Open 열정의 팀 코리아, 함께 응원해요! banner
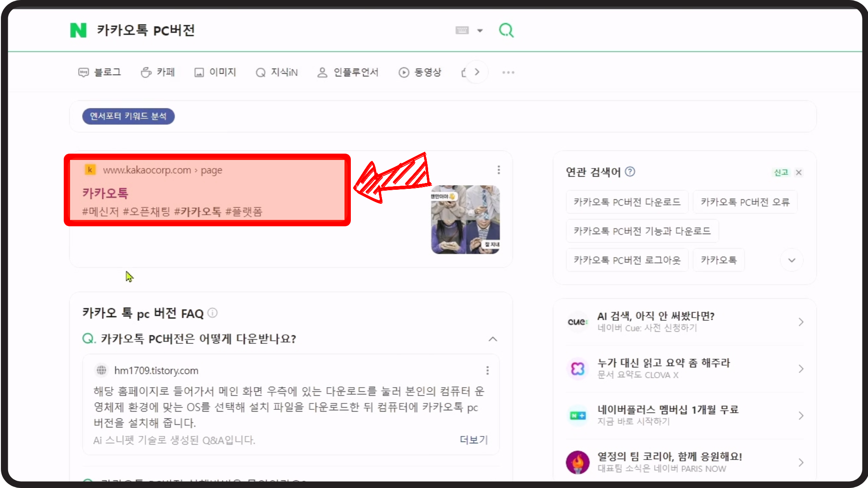The width and height of the screenshot is (868, 488). 670,456
